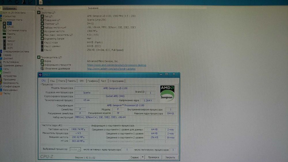Click the AMD Sempron logo in CPU-Z
This screenshot has width=288, height=162.
pos(167,93)
